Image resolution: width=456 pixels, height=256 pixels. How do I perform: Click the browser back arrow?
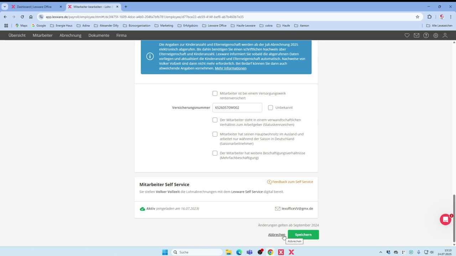(x=5, y=17)
